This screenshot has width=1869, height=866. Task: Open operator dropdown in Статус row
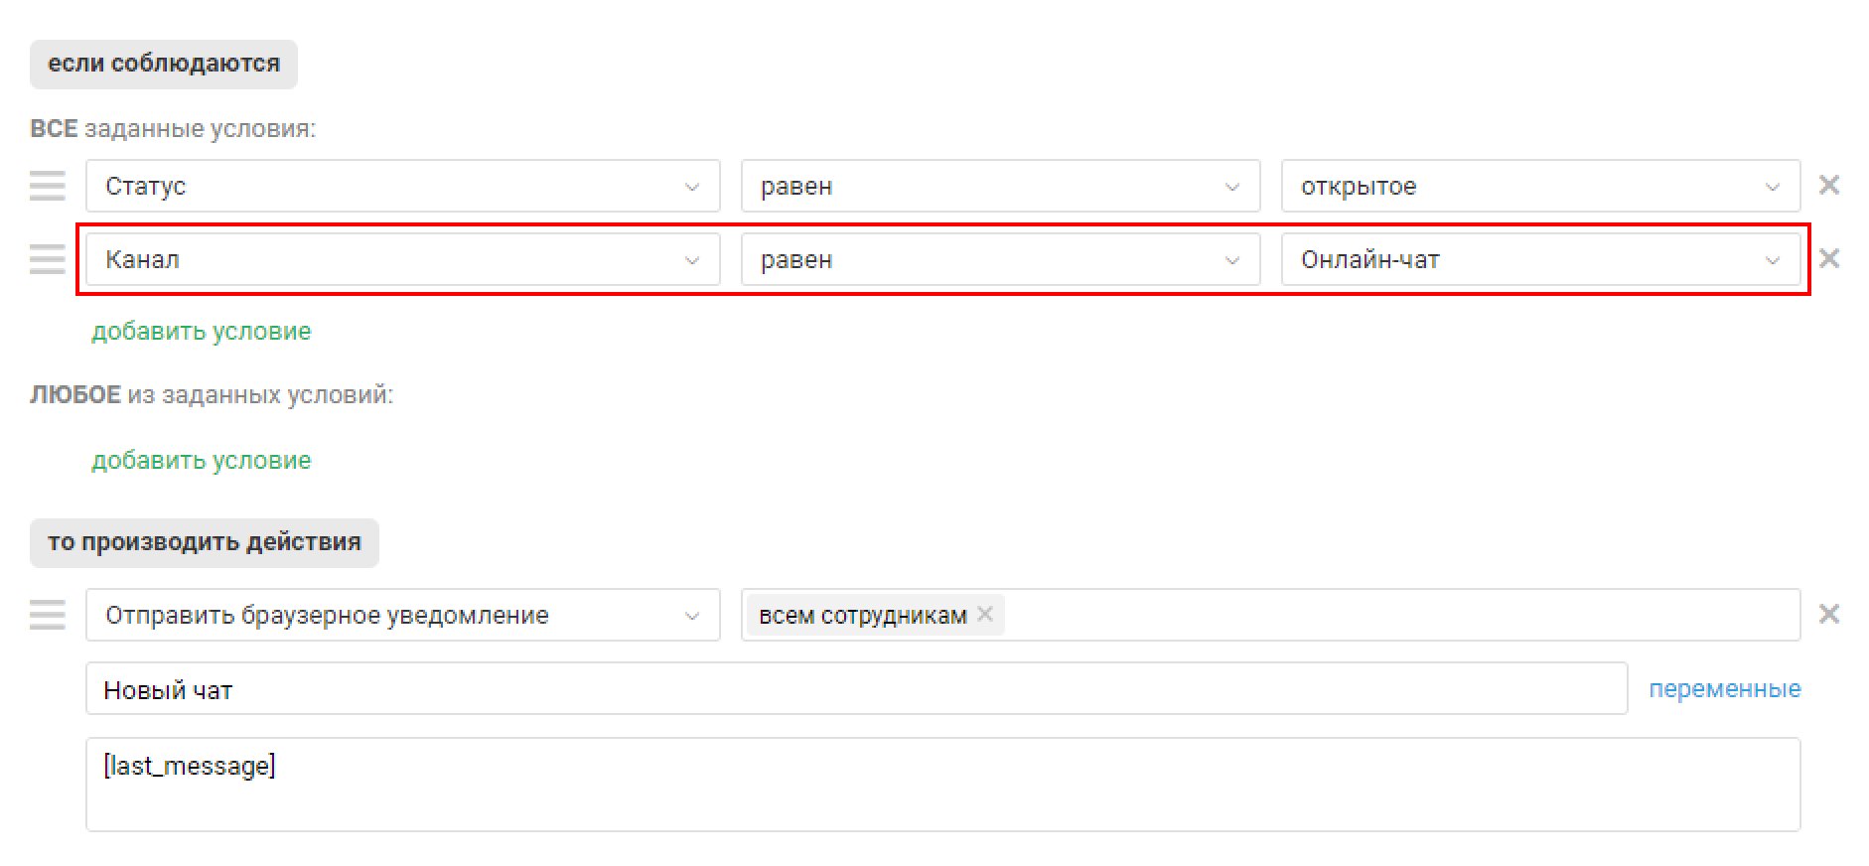click(1000, 186)
